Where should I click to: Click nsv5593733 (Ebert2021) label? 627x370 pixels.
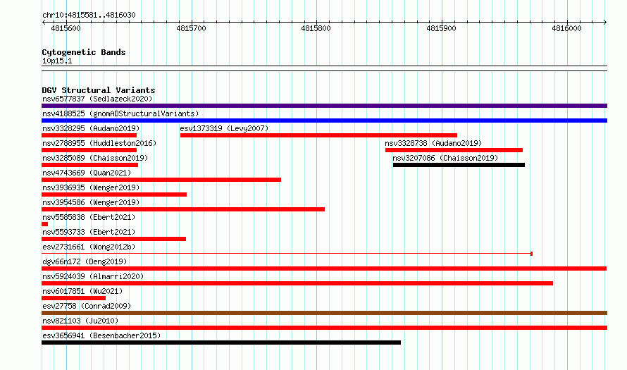click(x=89, y=232)
